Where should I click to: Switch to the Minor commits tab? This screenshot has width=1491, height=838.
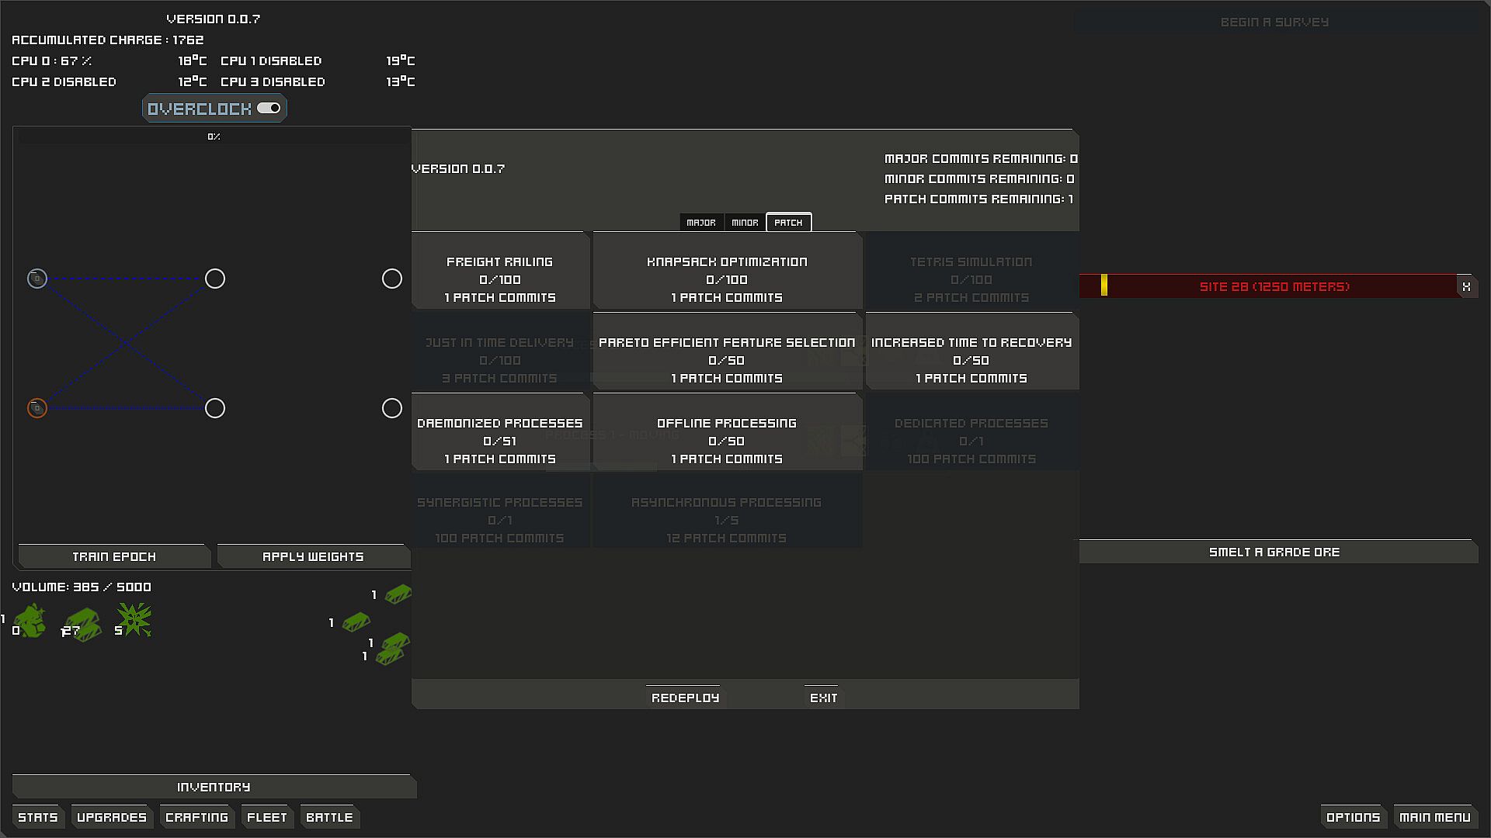coord(745,223)
